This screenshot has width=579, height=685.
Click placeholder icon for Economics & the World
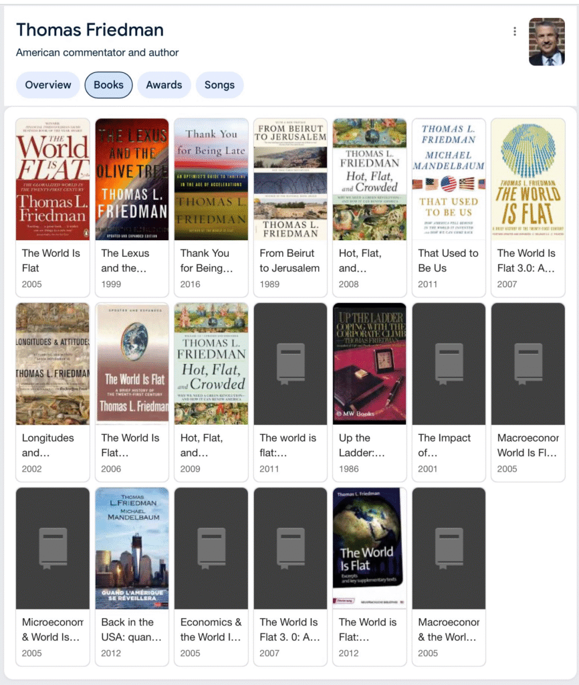[x=211, y=549]
